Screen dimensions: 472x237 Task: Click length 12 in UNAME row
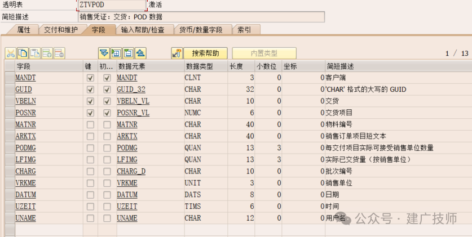pyautogui.click(x=250, y=218)
